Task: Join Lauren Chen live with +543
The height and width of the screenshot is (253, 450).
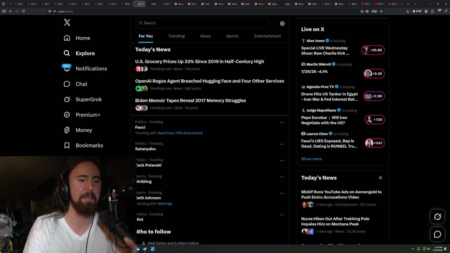Action: coord(374,143)
